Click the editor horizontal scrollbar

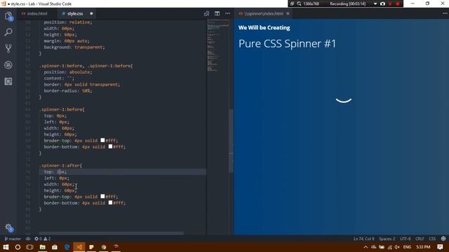point(111,233)
